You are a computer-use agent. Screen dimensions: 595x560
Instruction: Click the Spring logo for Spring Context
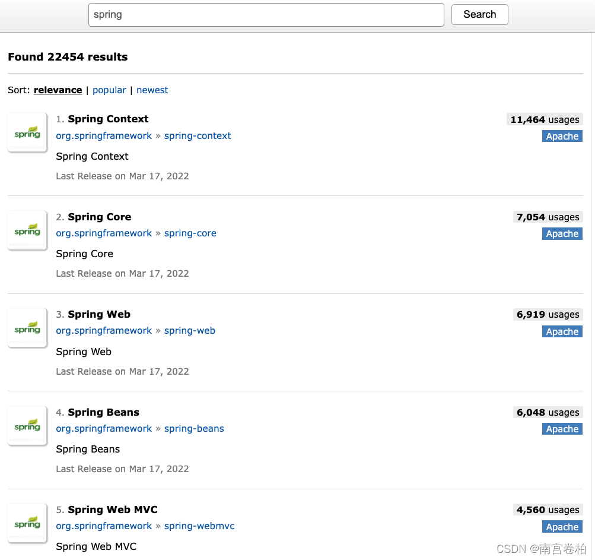coord(27,132)
